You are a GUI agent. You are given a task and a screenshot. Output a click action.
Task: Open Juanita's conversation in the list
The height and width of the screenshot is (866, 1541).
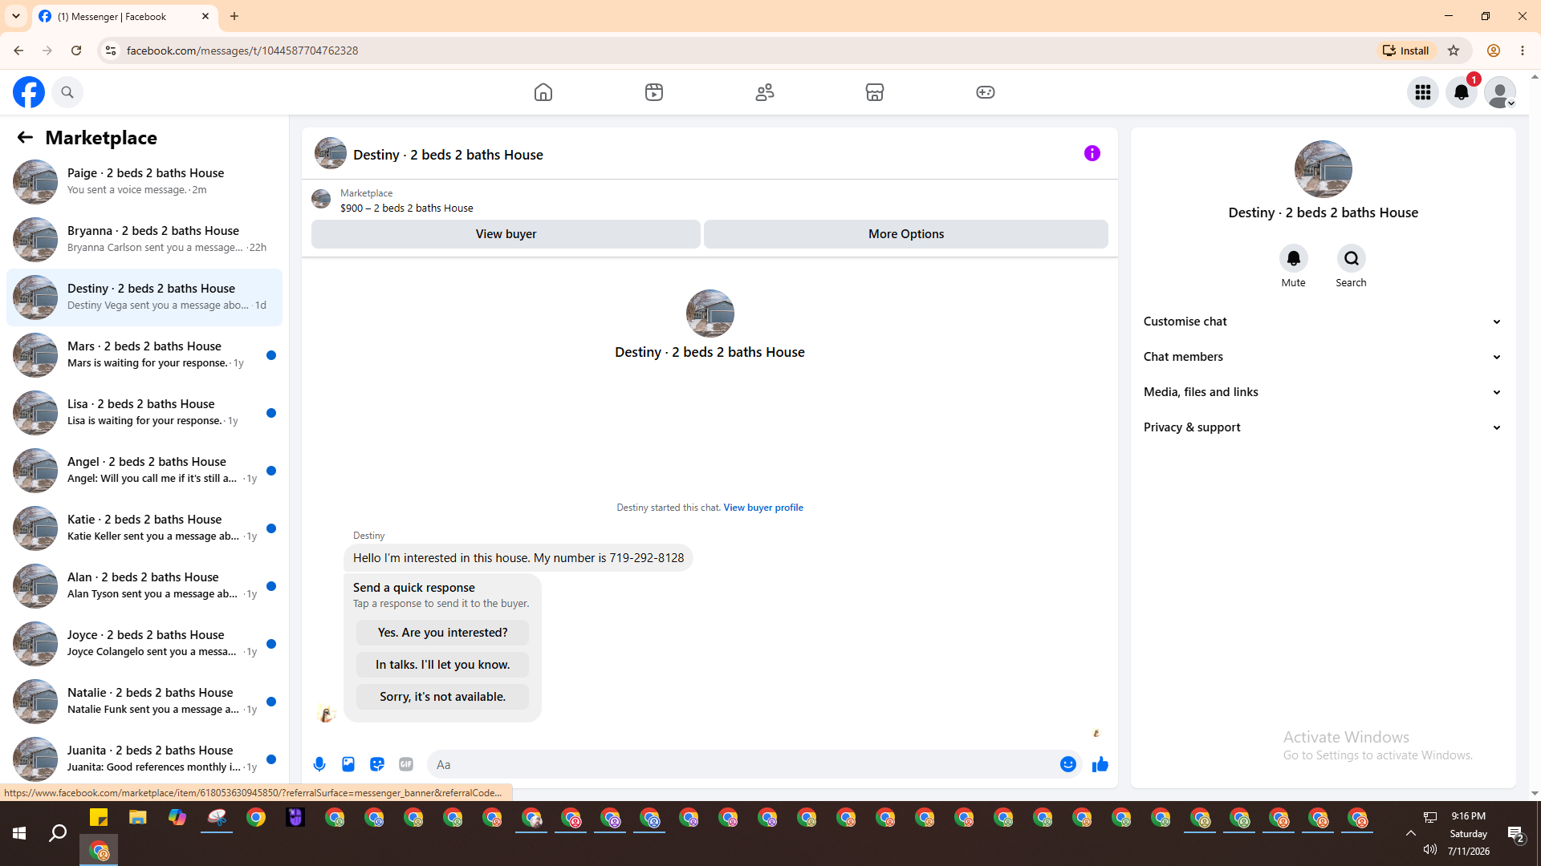pos(144,759)
